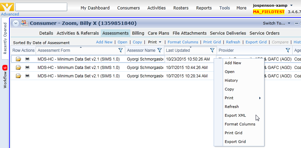Choose History in the context menu
This screenshot has width=301, height=148.
click(x=231, y=80)
